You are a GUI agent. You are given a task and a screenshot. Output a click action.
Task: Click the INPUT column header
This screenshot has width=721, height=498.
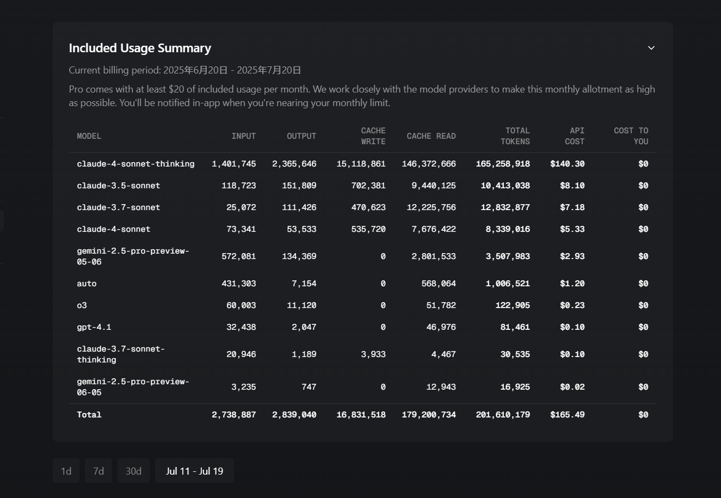click(244, 136)
